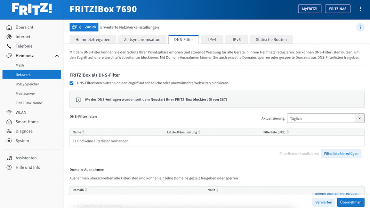Screen dimensions: 370x208
Task: Click the Internet globe icon
Action: [x=9, y=37]
